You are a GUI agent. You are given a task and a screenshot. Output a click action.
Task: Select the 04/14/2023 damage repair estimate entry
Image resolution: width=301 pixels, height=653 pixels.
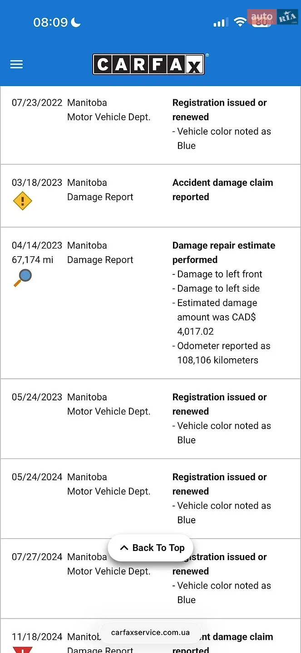click(150, 303)
